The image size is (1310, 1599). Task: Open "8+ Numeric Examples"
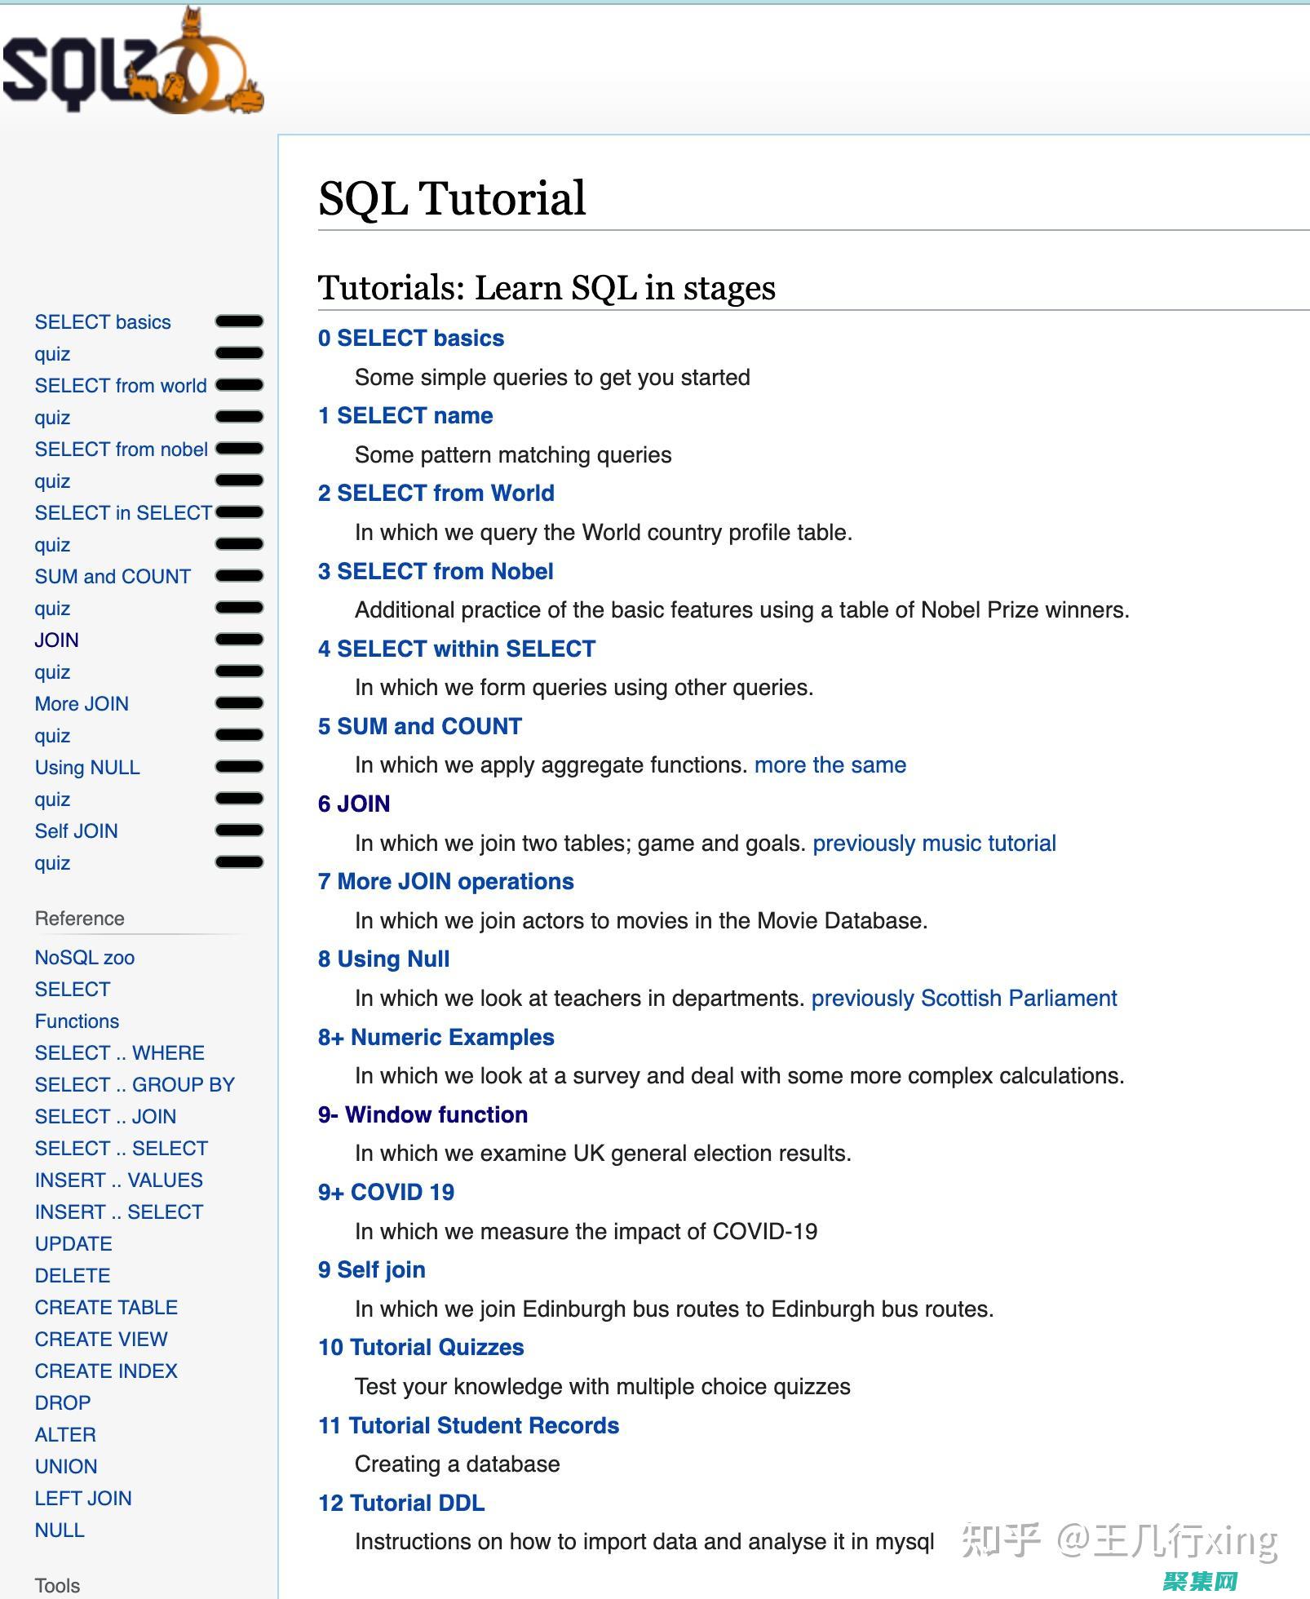click(x=438, y=1037)
